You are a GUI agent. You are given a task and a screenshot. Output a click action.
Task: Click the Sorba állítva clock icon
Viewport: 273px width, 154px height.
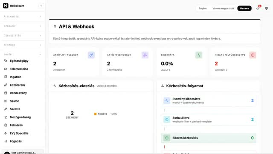[x=167, y=120]
